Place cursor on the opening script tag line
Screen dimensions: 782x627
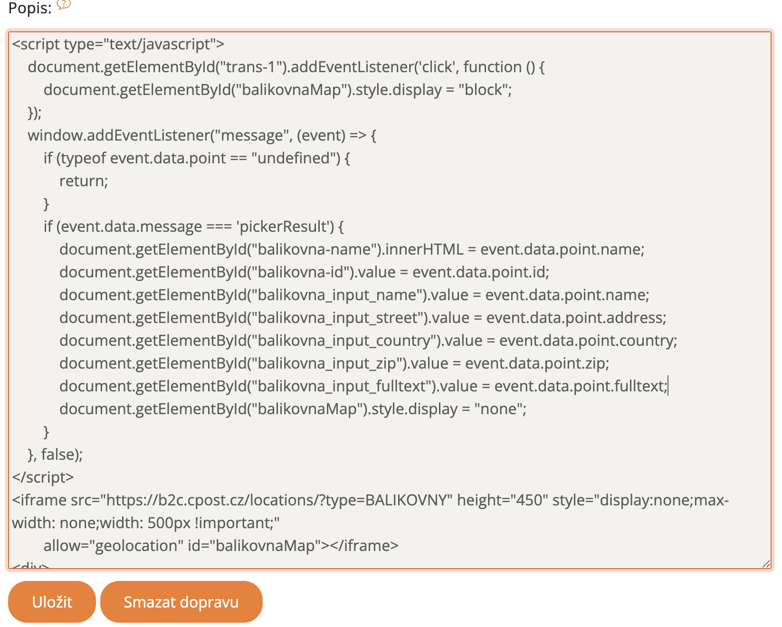click(x=118, y=44)
